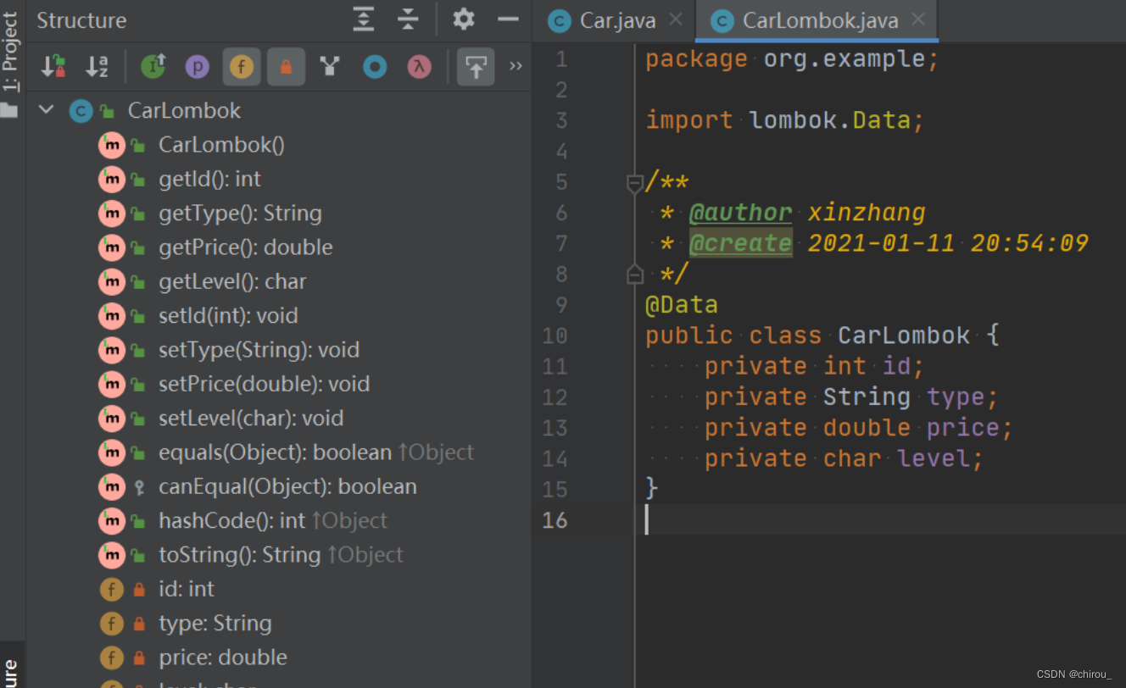Click class icon beside CarLombok node

(81, 111)
